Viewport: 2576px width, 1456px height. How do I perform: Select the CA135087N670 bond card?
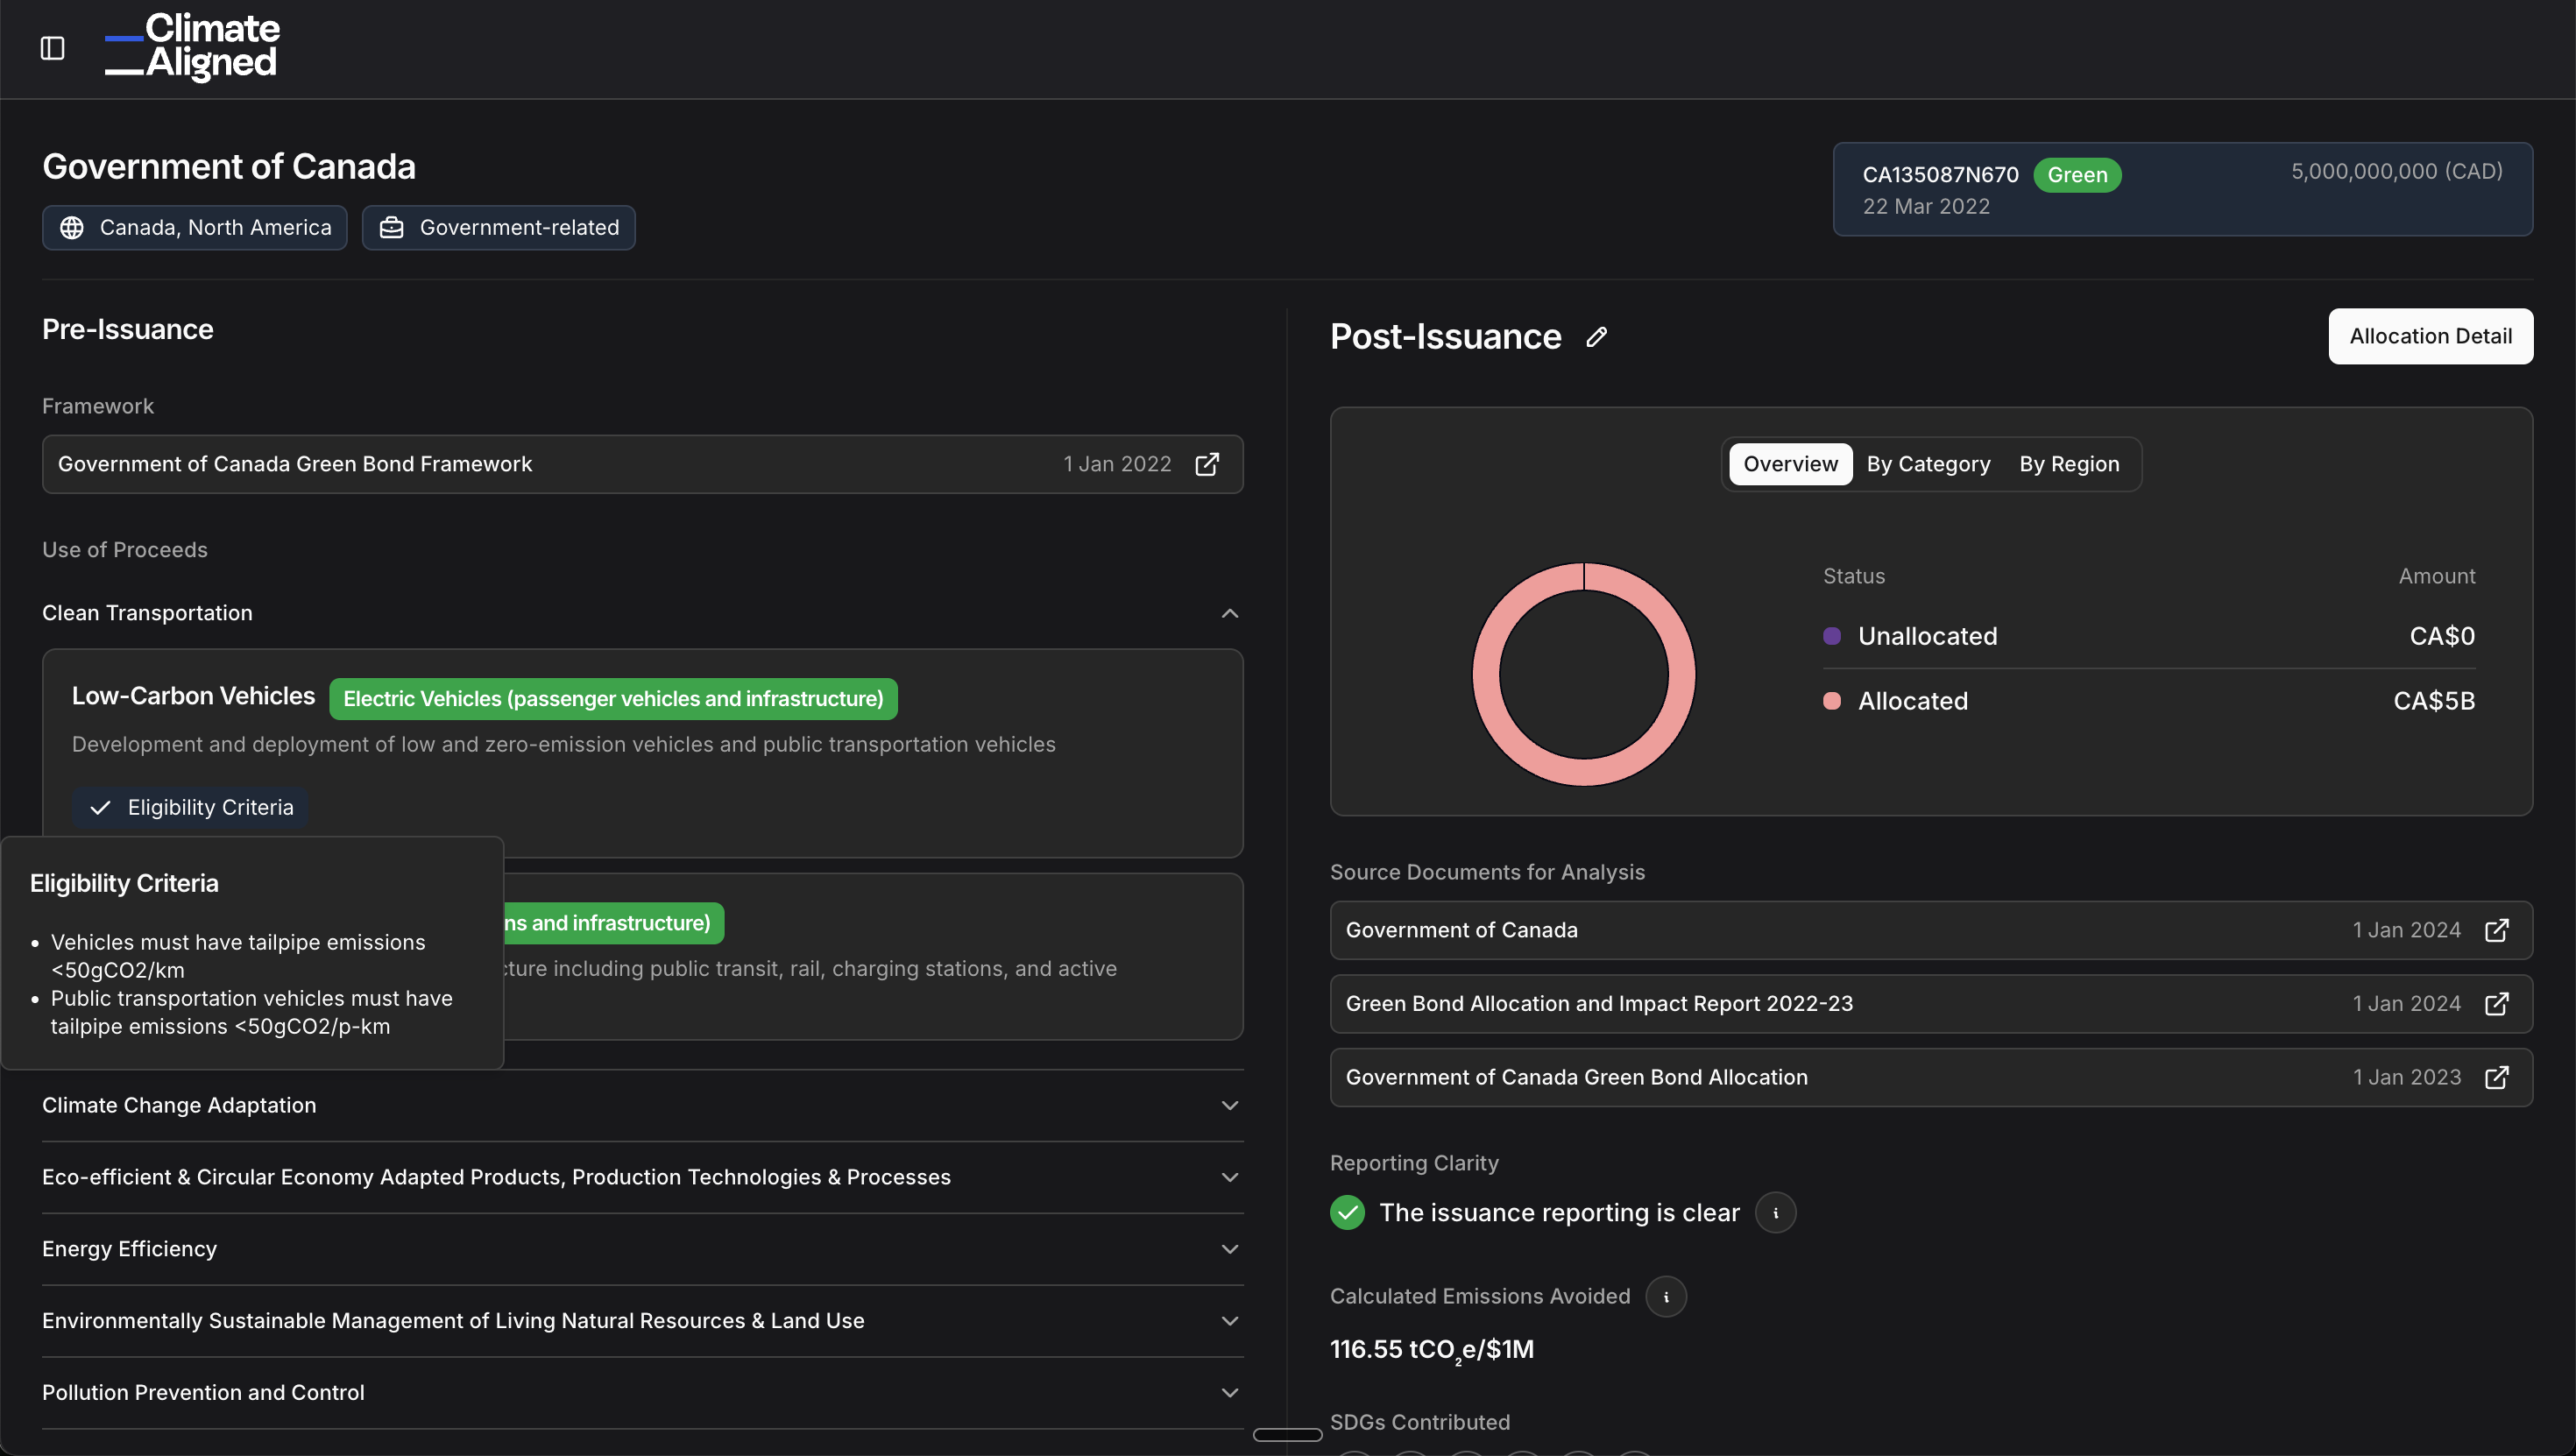[2182, 189]
